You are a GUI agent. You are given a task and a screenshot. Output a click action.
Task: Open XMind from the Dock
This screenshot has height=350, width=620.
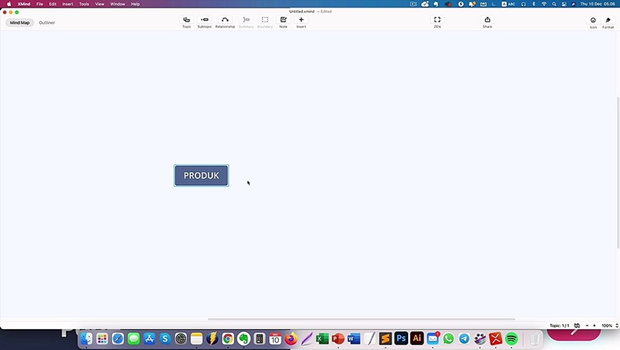pyautogui.click(x=496, y=339)
